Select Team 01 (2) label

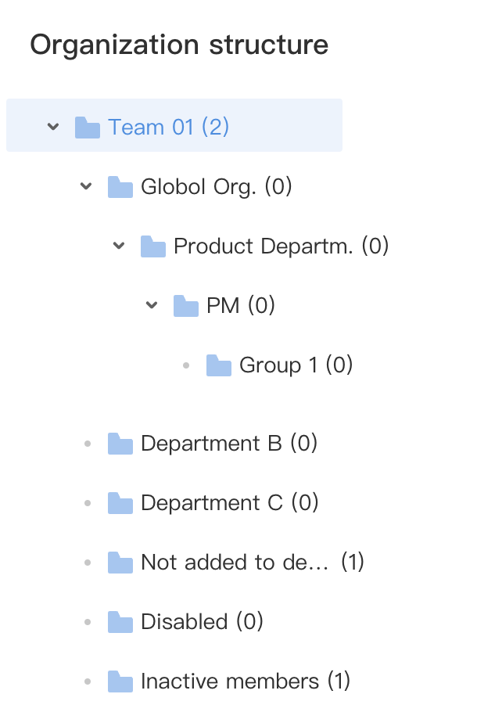tap(168, 127)
